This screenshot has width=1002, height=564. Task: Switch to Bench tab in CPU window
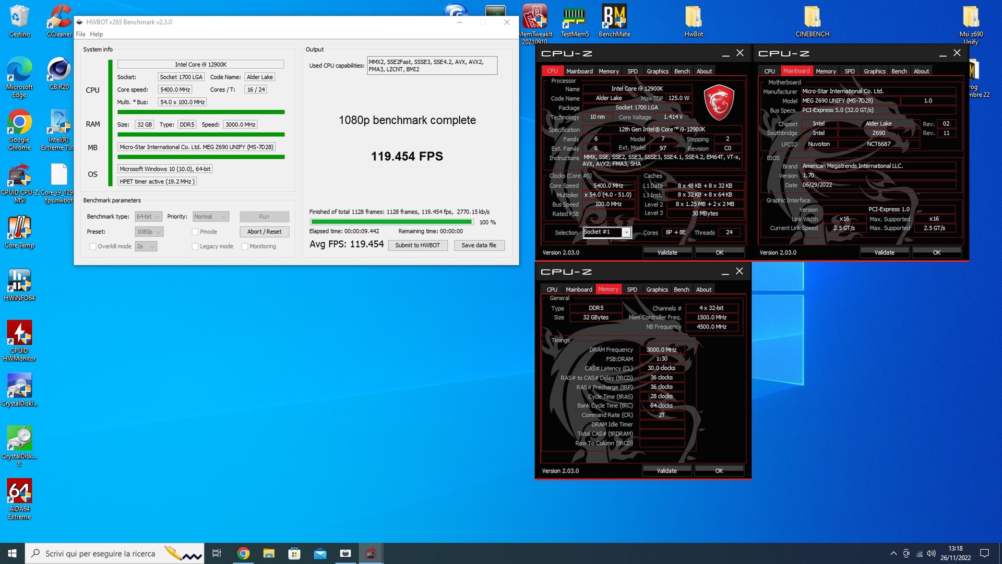682,71
